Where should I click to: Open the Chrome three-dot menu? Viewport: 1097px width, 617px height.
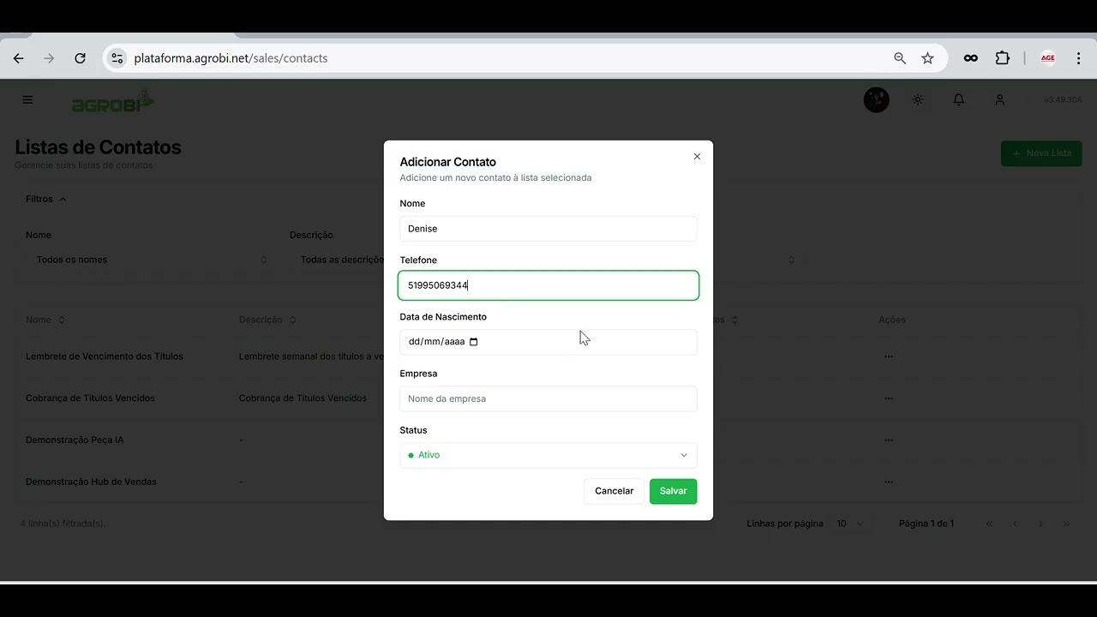click(x=1079, y=58)
